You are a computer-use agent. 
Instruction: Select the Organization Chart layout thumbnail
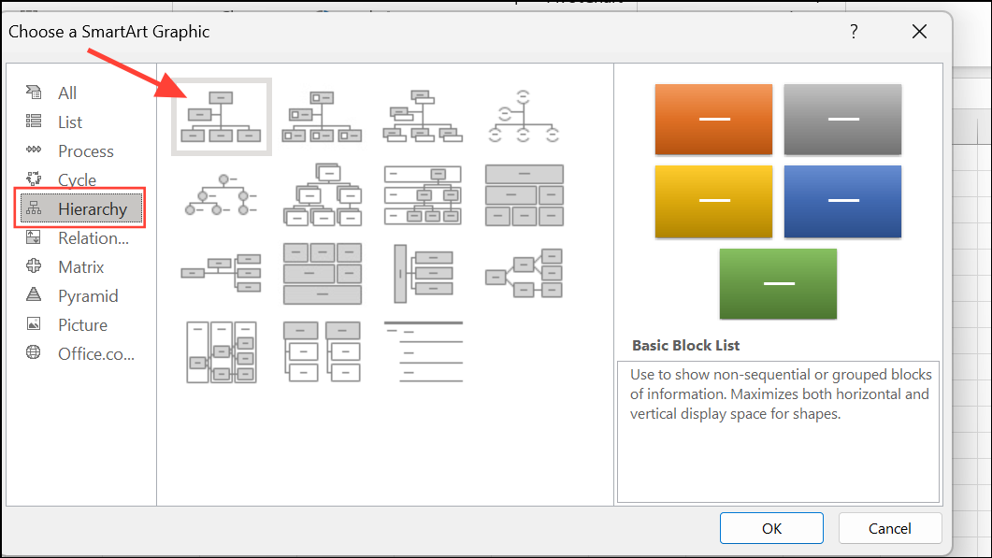coord(222,117)
